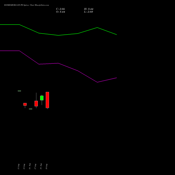Click the 14 Aug date axis label
This screenshot has height=175, width=175.
tap(30, 166)
